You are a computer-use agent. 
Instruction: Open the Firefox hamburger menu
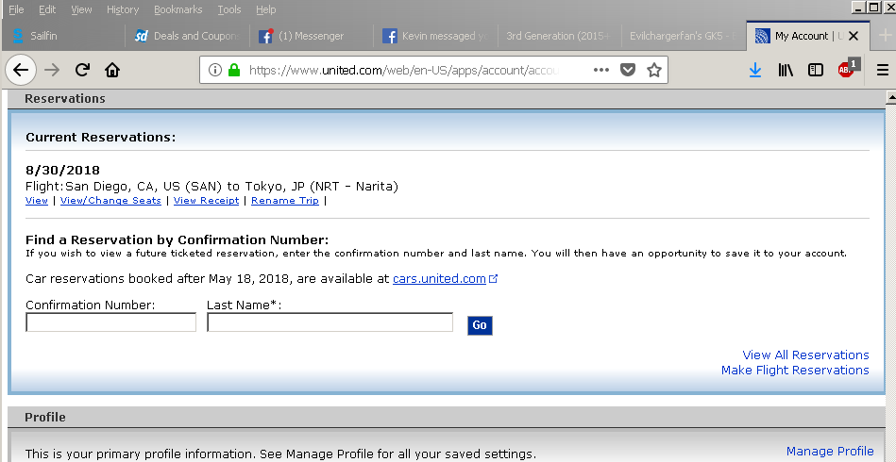point(882,70)
